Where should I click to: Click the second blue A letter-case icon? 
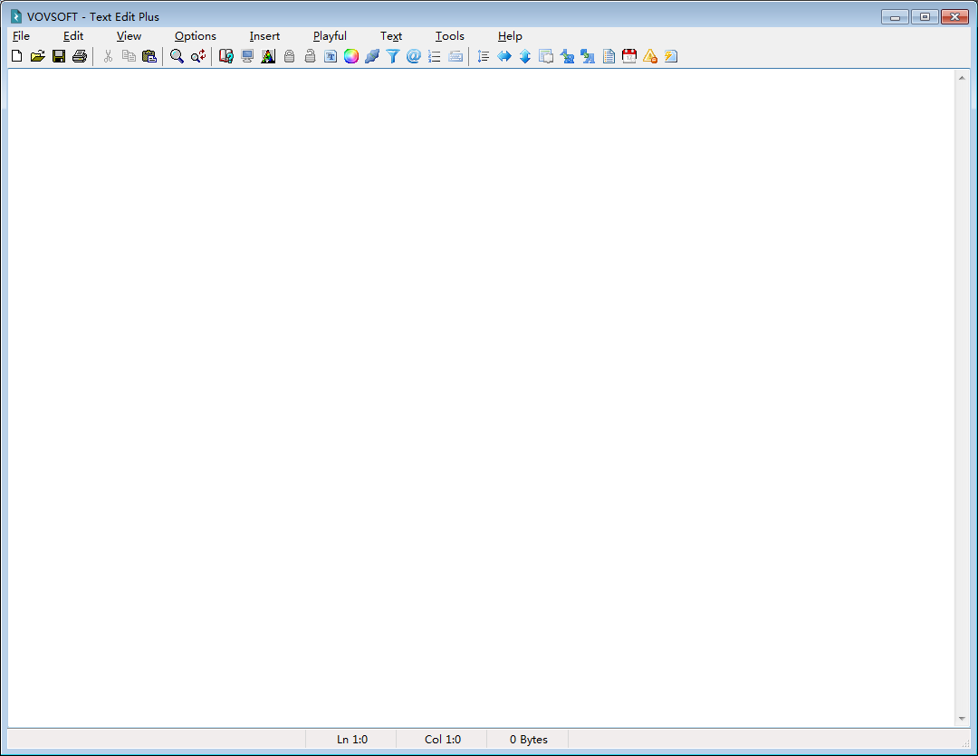point(588,56)
